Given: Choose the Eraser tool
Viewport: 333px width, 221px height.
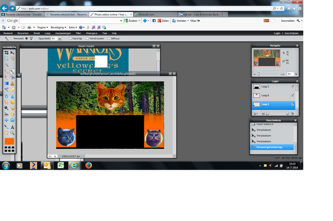Looking at the screenshot, I should tap(6, 77).
